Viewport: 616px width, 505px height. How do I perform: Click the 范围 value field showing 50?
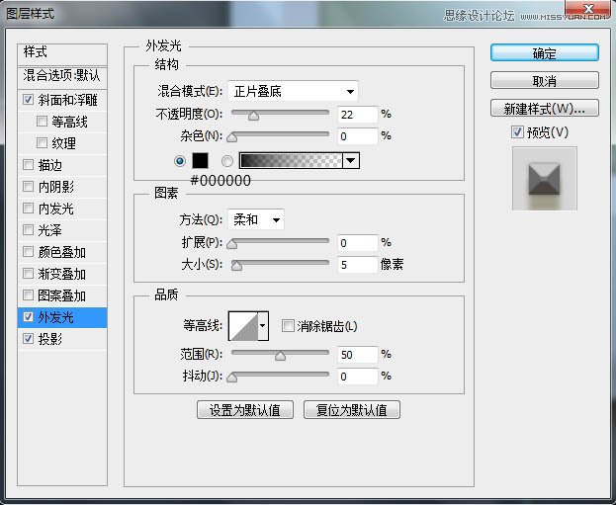[x=358, y=355]
